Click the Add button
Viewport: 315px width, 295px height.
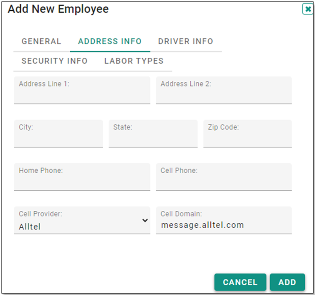click(x=287, y=282)
